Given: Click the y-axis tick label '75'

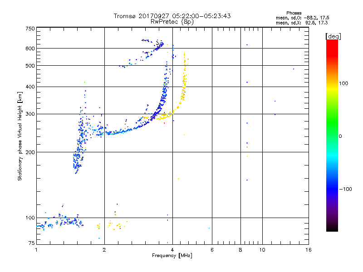Looking at the screenshot, I should [x=32, y=243].
